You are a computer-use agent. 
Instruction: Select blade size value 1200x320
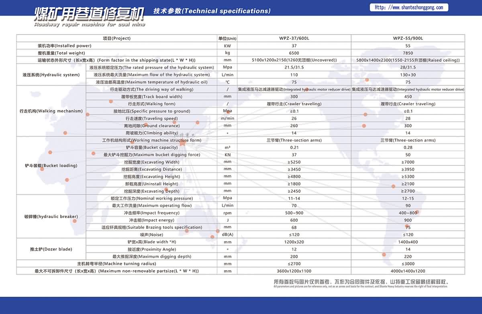[294, 242]
